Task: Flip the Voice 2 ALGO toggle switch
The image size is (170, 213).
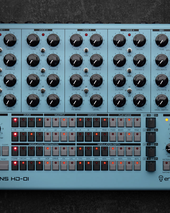Action: (x=43, y=50)
